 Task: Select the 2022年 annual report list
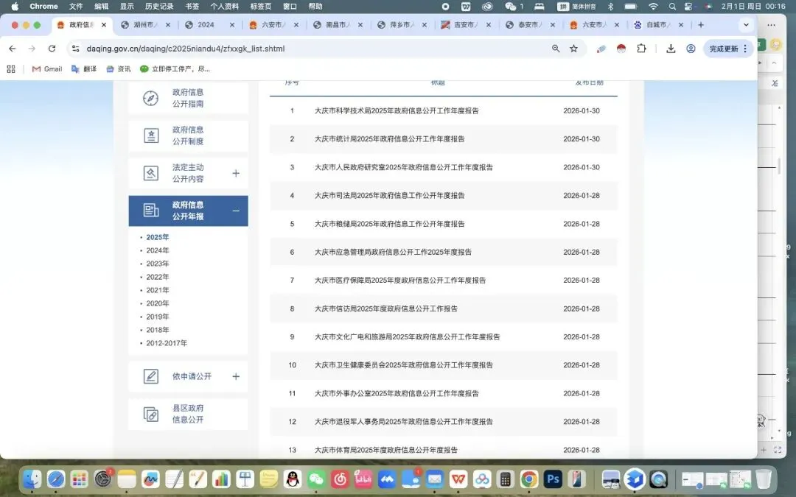click(158, 277)
